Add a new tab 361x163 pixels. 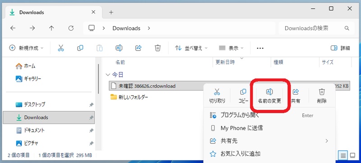(111, 13)
